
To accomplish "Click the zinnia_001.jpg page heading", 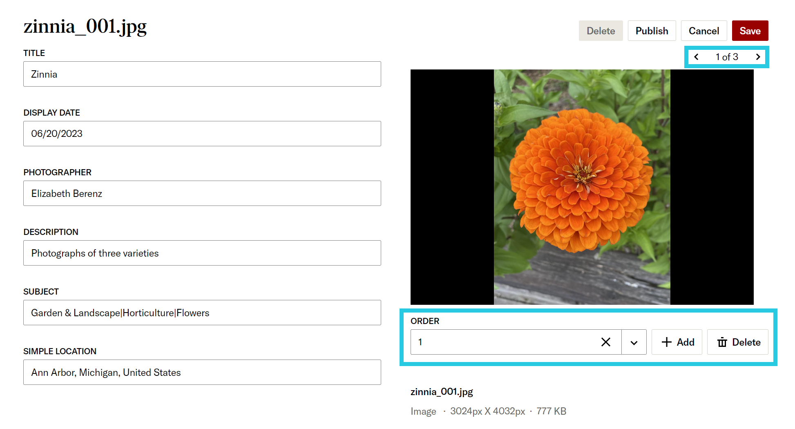I will coord(85,27).
